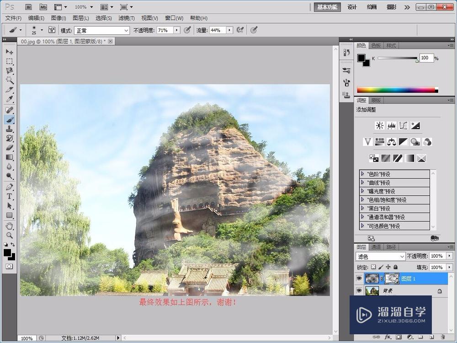This screenshot has height=343, width=457.
Task: Open the brush panel toggle icon
Action: (52, 30)
